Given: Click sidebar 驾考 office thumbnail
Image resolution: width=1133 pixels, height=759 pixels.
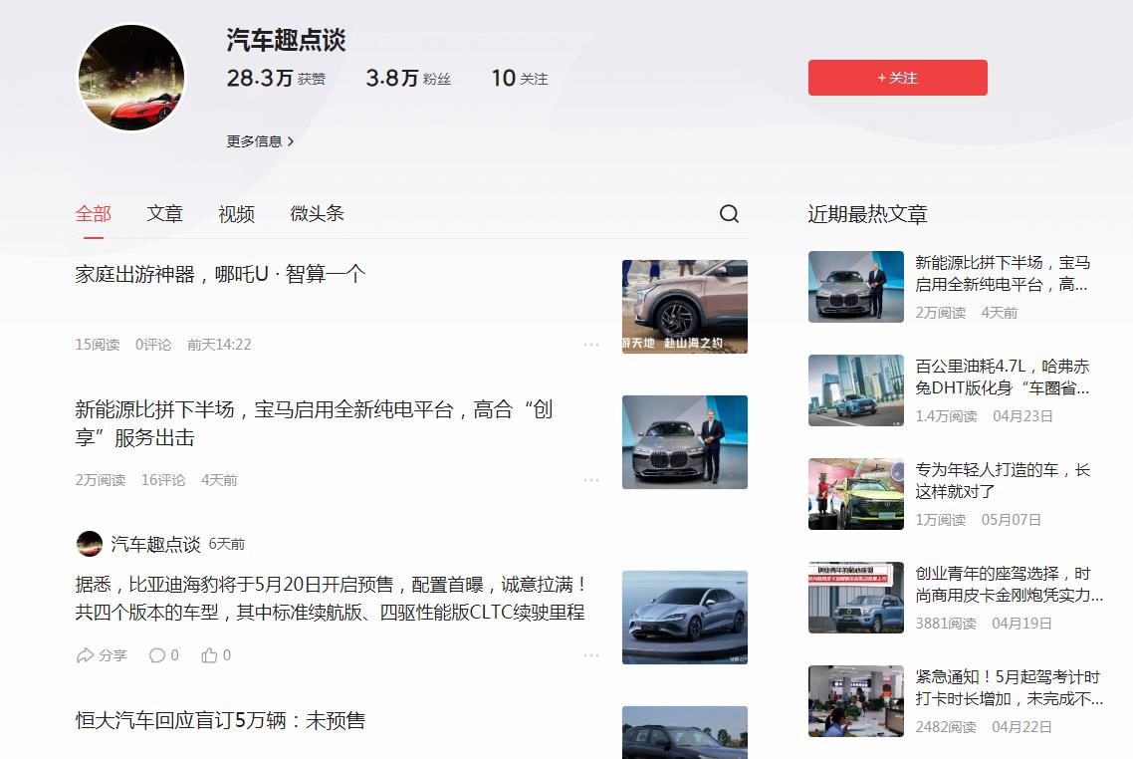Looking at the screenshot, I should pyautogui.click(x=855, y=700).
